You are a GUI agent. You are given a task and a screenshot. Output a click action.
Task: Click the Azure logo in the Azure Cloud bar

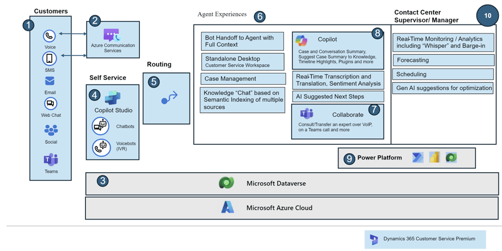[x=227, y=207]
